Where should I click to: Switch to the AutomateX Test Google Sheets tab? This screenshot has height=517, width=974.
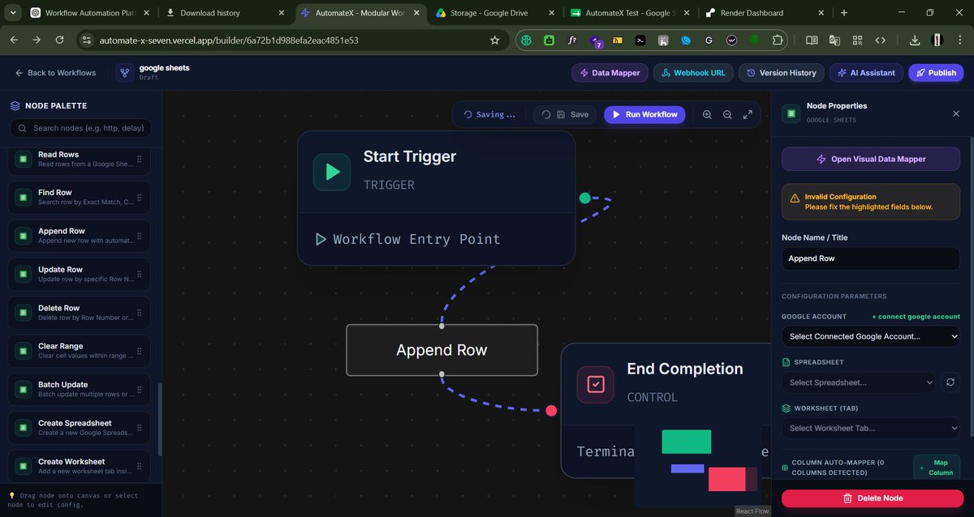(628, 13)
